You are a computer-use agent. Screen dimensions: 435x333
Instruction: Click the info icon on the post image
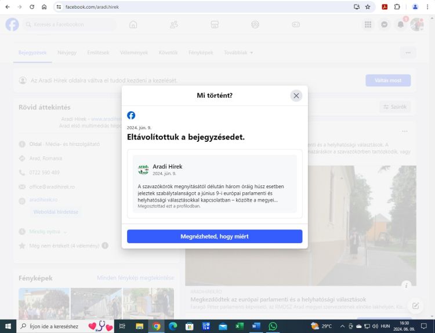click(406, 285)
